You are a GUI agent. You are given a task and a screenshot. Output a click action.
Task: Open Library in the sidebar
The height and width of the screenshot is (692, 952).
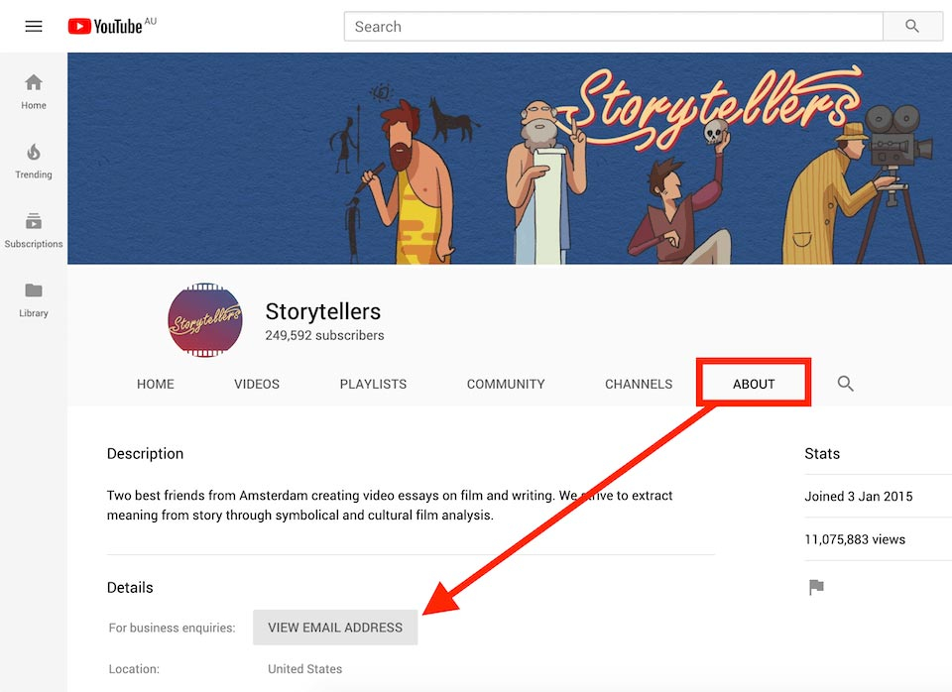[x=34, y=299]
